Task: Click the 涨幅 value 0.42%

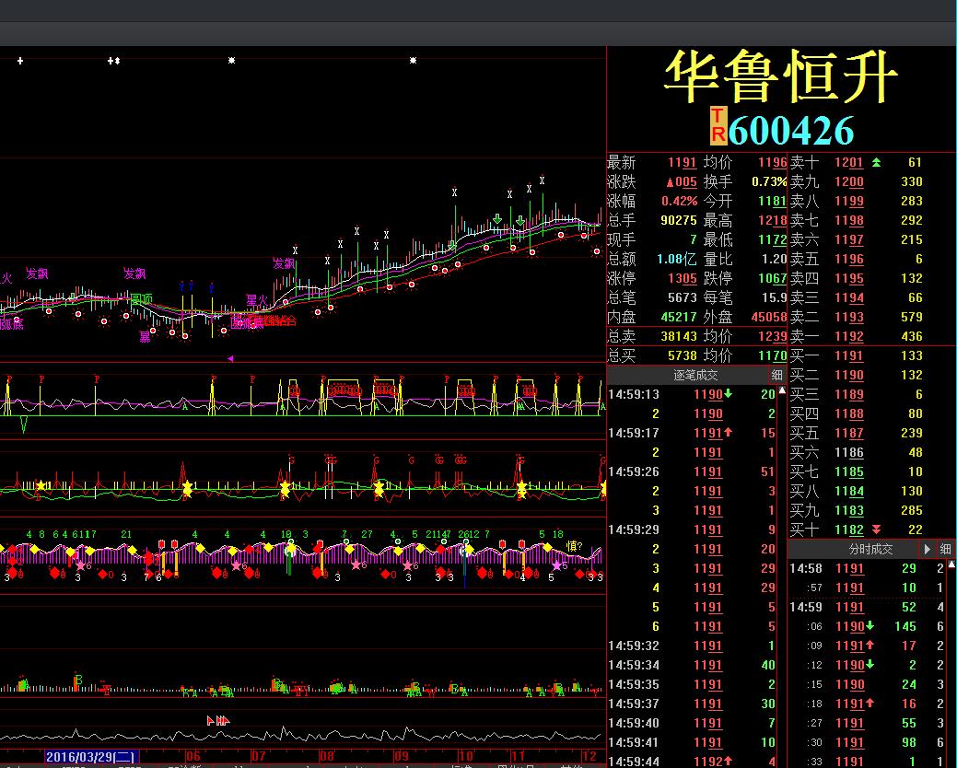Action: point(680,201)
